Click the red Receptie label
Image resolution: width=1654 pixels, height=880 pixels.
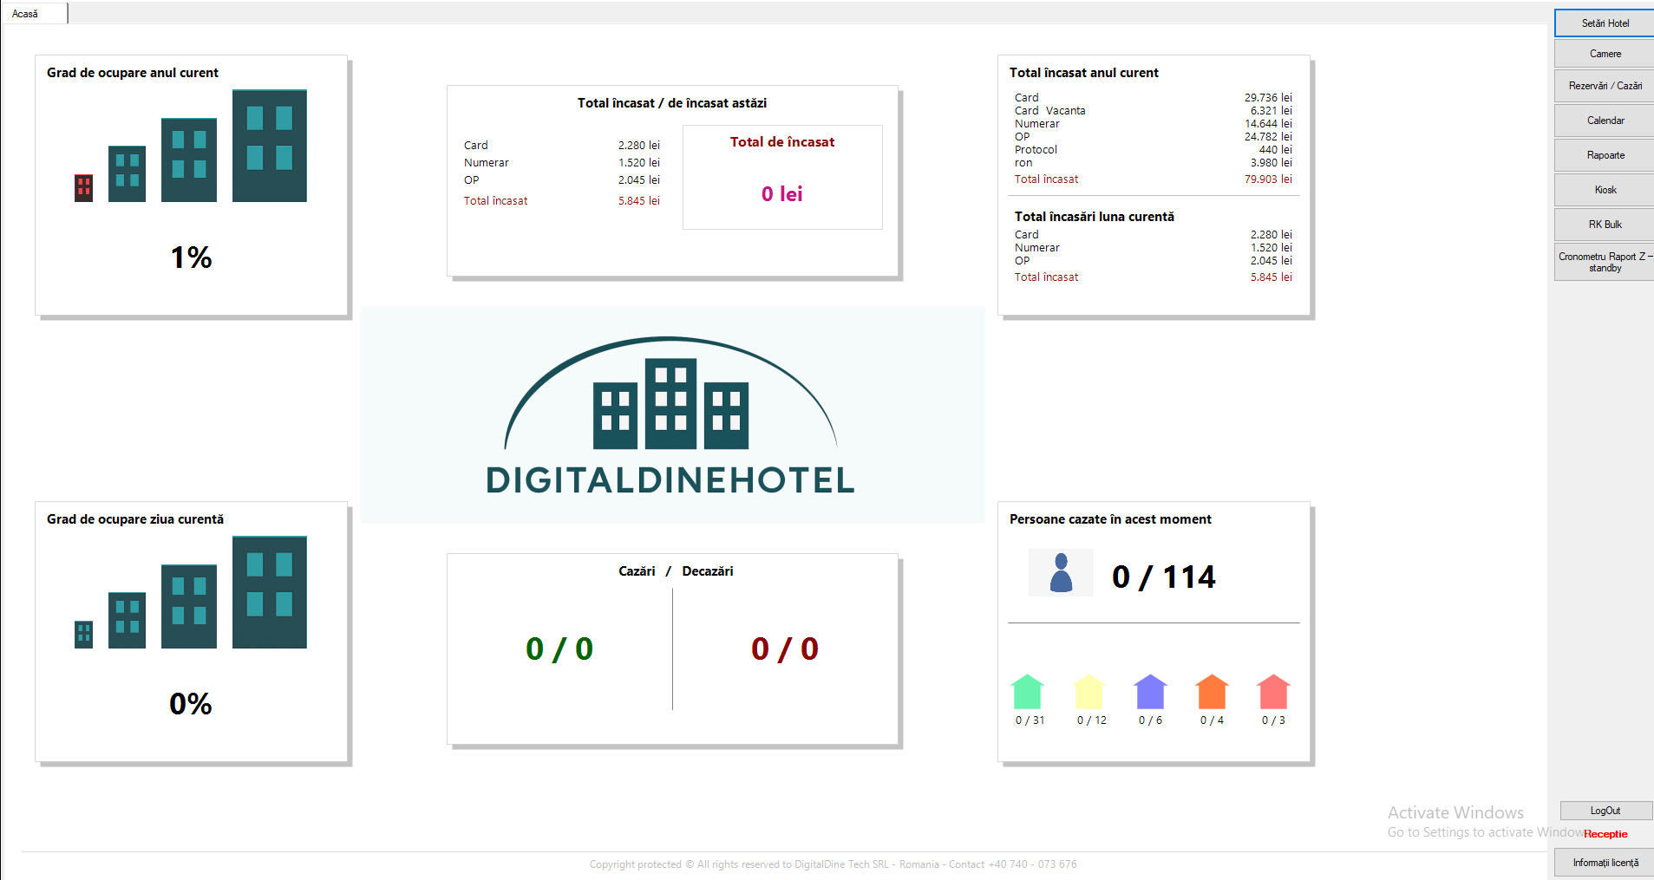(1605, 834)
